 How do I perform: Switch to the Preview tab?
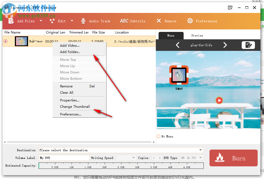pos(197,35)
